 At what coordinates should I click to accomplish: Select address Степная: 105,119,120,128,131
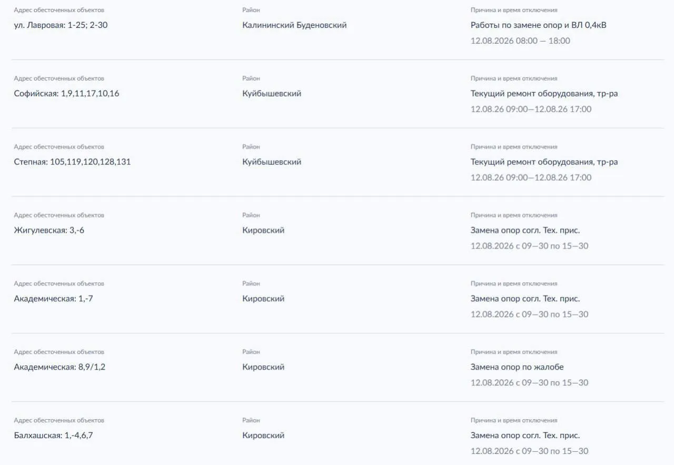point(72,162)
